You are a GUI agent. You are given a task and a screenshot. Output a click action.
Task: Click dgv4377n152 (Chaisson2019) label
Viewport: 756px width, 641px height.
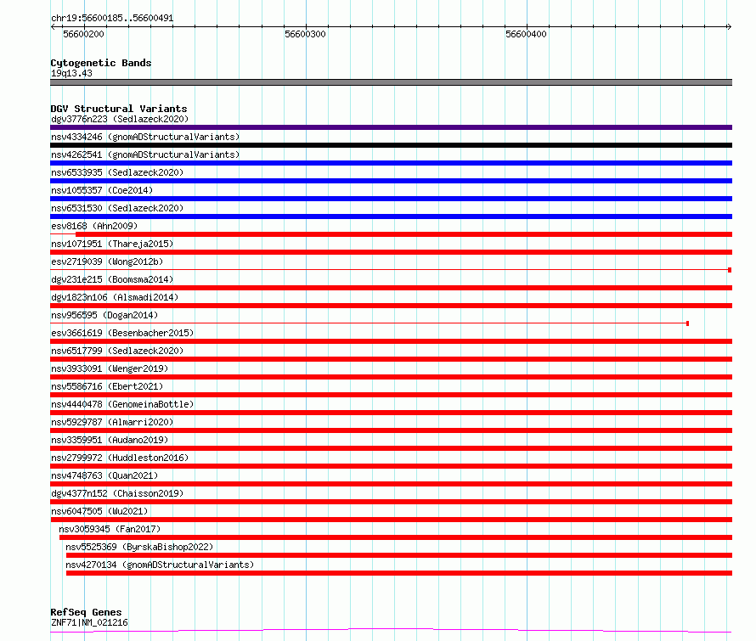coord(117,493)
